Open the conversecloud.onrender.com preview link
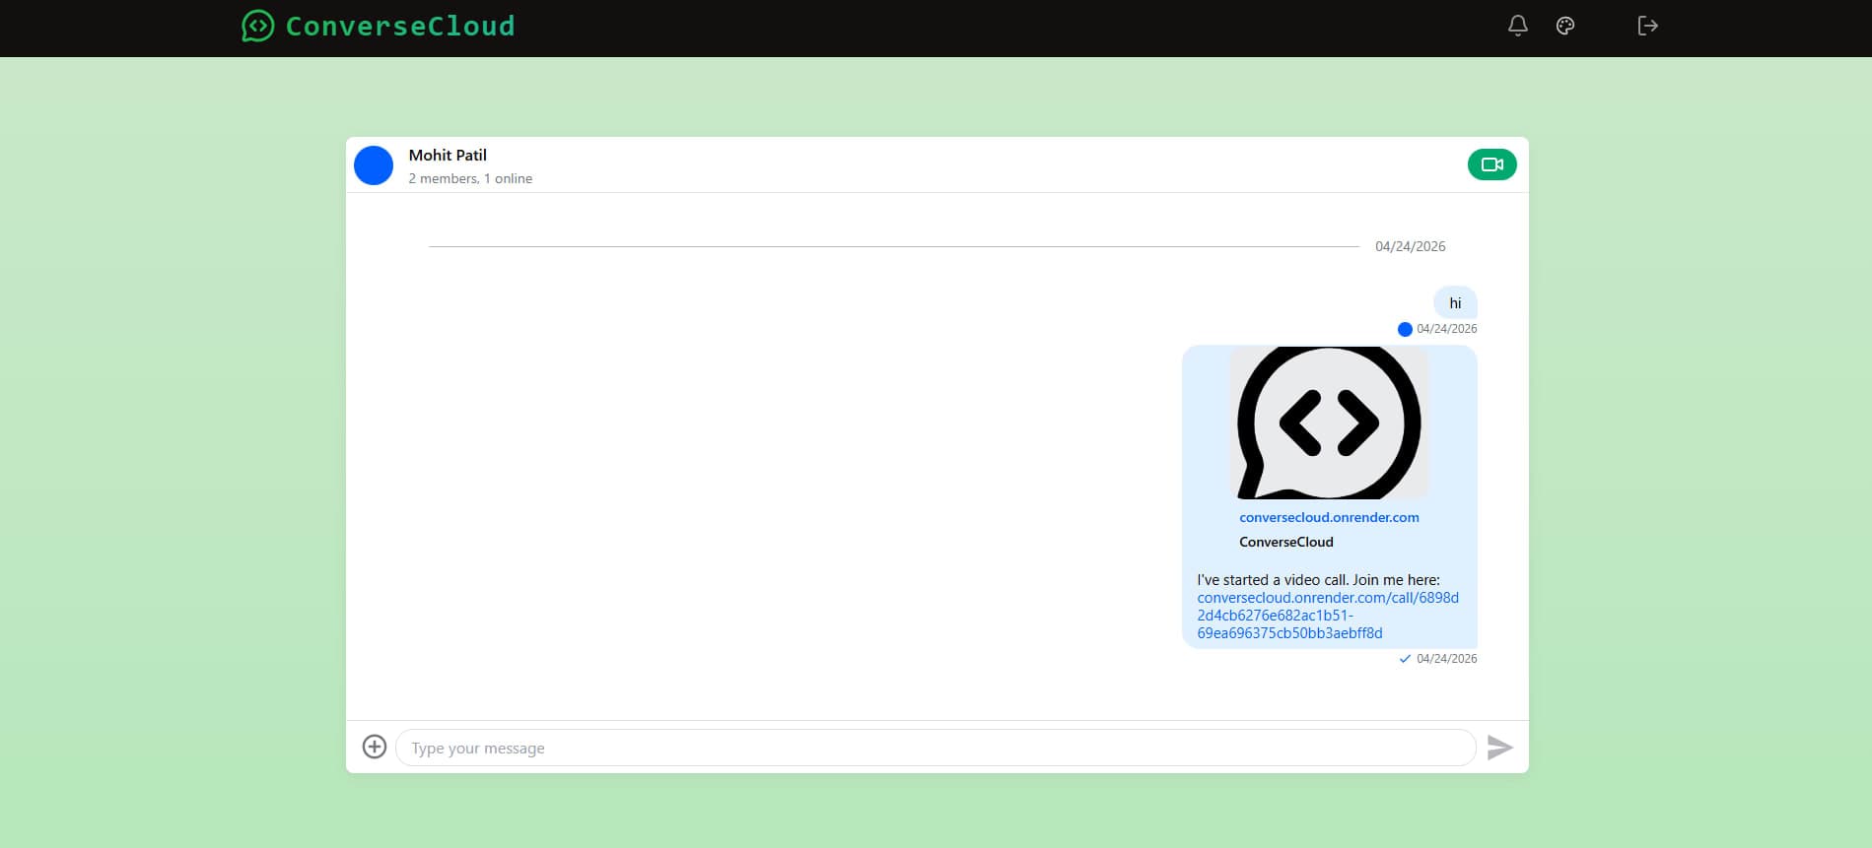This screenshot has width=1872, height=848. tap(1329, 517)
